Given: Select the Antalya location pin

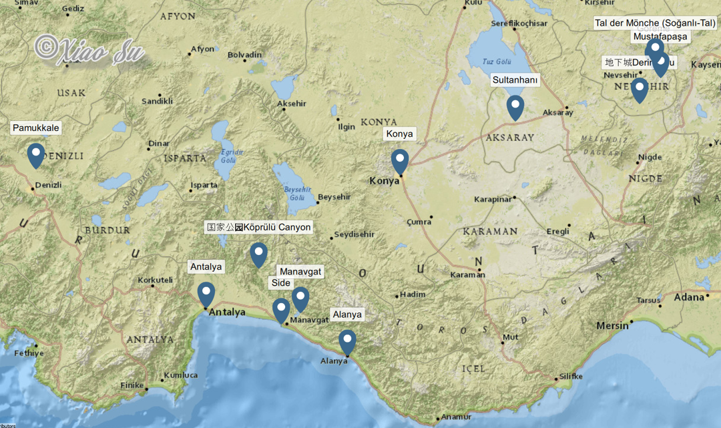Looking at the screenshot, I should coord(206,293).
